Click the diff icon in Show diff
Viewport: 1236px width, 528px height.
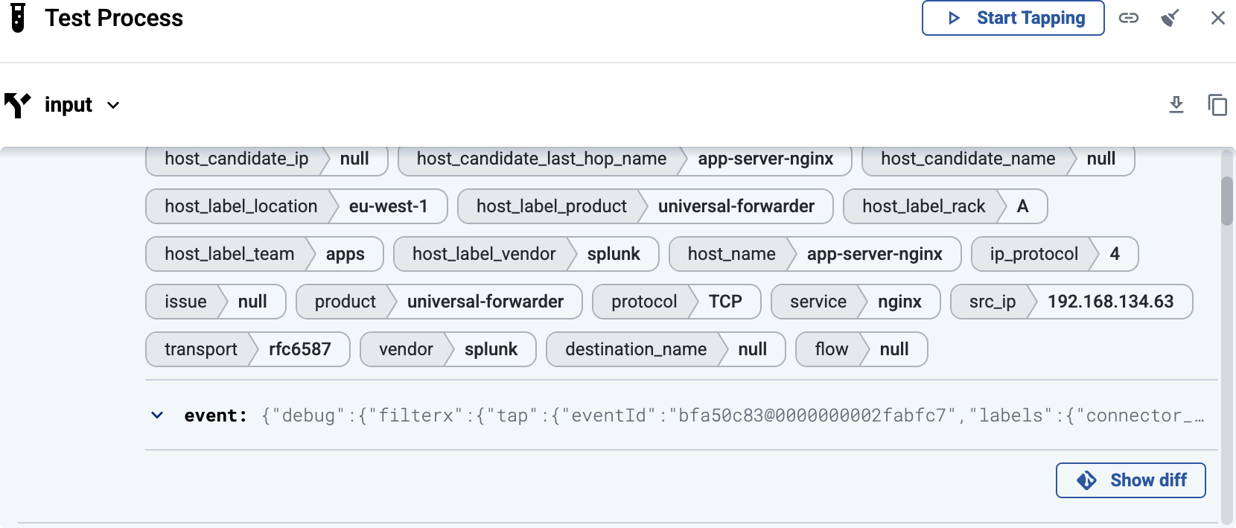tap(1086, 480)
